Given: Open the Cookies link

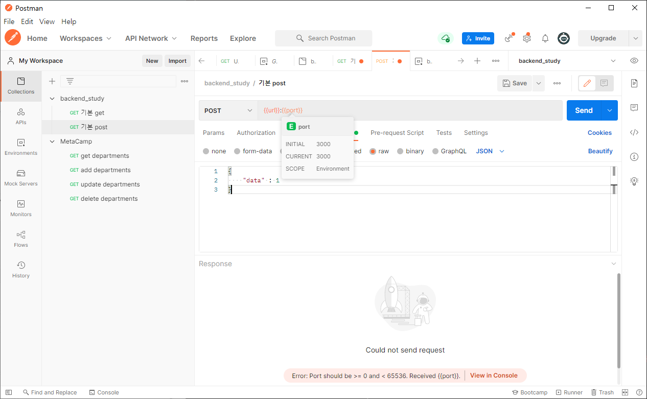Looking at the screenshot, I should click(599, 133).
